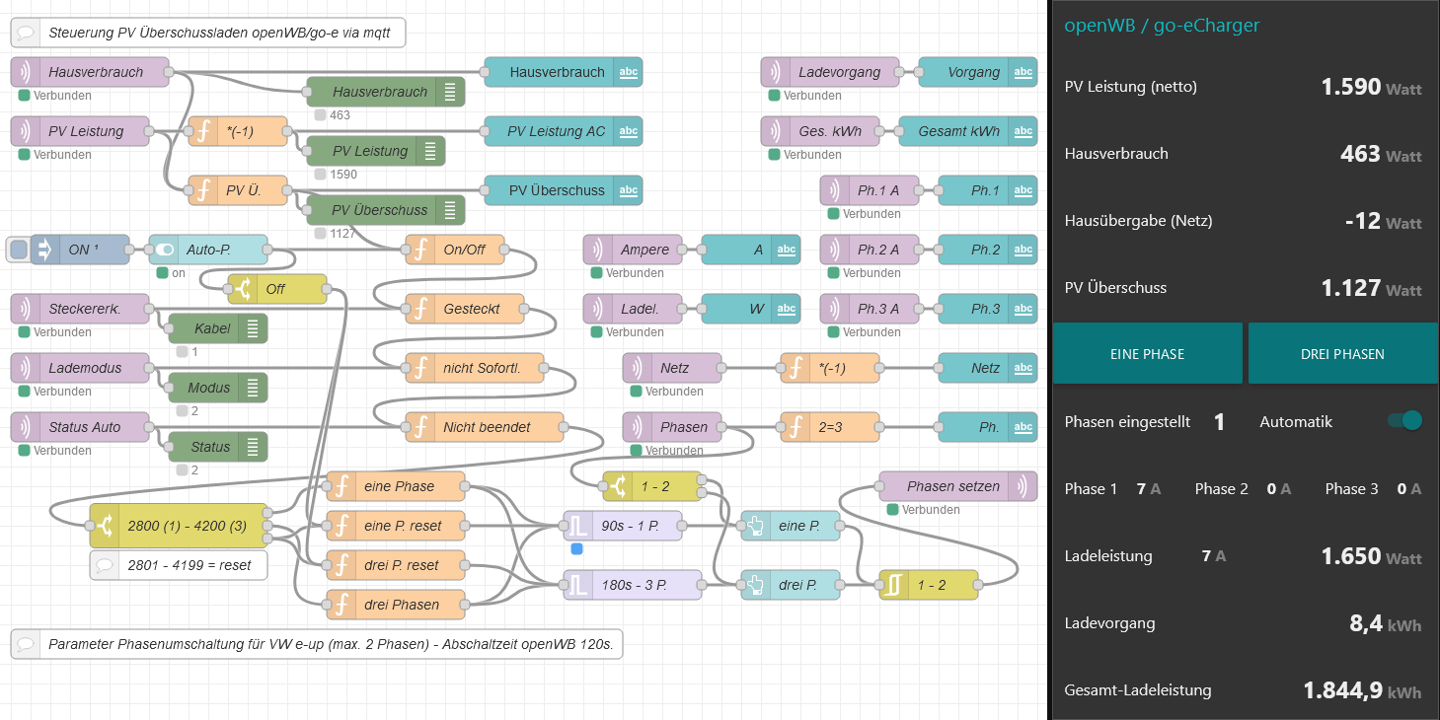1440x720 pixels.
Task: Click the trigger icon on 90s - 1 P. node
Action: [x=578, y=526]
